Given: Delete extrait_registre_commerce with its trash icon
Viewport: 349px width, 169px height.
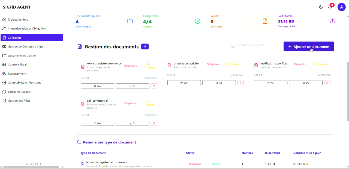Looking at the screenshot, I should [154, 86].
